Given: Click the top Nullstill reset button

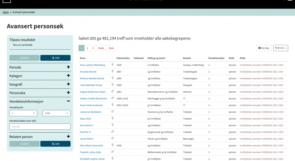Looking at the screenshot, I should tap(24, 58).
